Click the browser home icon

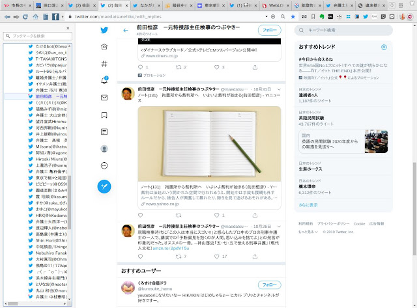(x=35, y=17)
